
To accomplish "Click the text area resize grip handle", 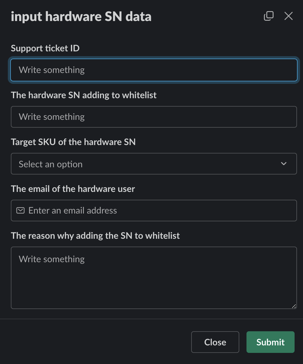I will [x=294, y=306].
